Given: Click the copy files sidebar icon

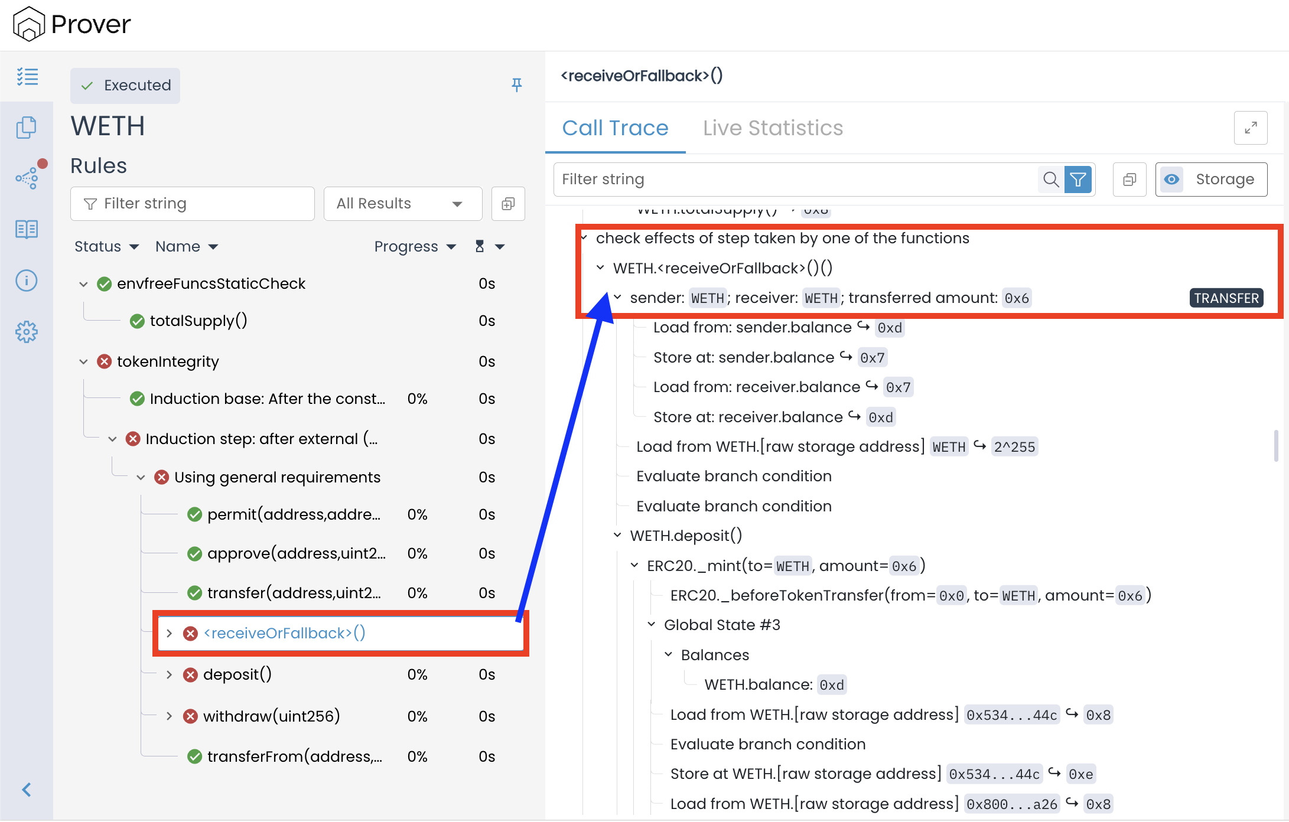Looking at the screenshot, I should pos(27,127).
